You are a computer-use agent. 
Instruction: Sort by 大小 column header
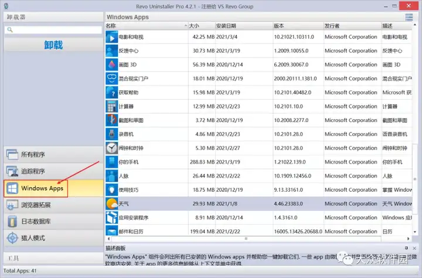202,26
